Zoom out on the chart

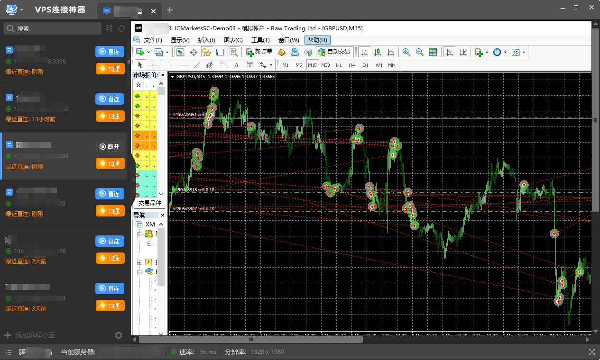[420, 52]
